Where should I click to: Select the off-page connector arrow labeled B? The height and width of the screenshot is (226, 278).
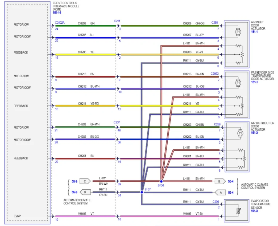pos(220,181)
